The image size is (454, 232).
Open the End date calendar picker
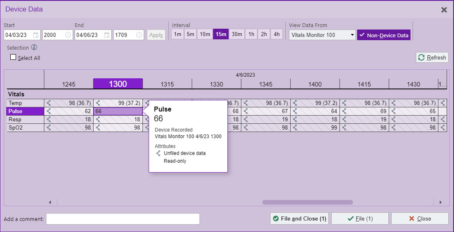coord(107,35)
